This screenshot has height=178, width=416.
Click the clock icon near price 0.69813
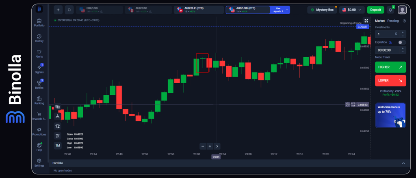348,105
